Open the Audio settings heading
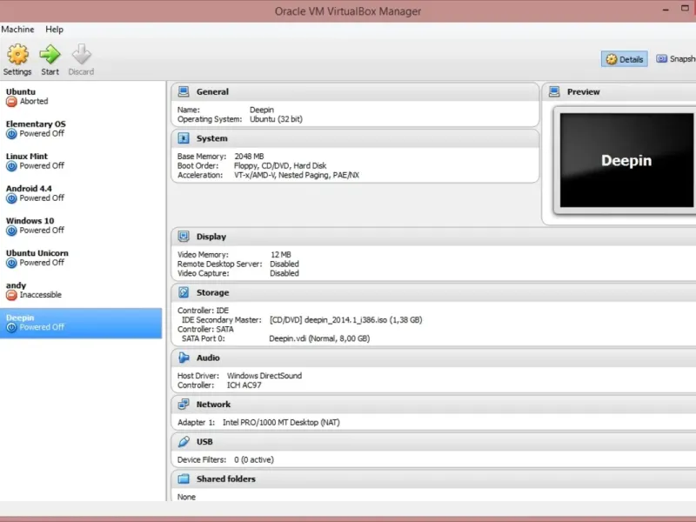 [x=208, y=358]
